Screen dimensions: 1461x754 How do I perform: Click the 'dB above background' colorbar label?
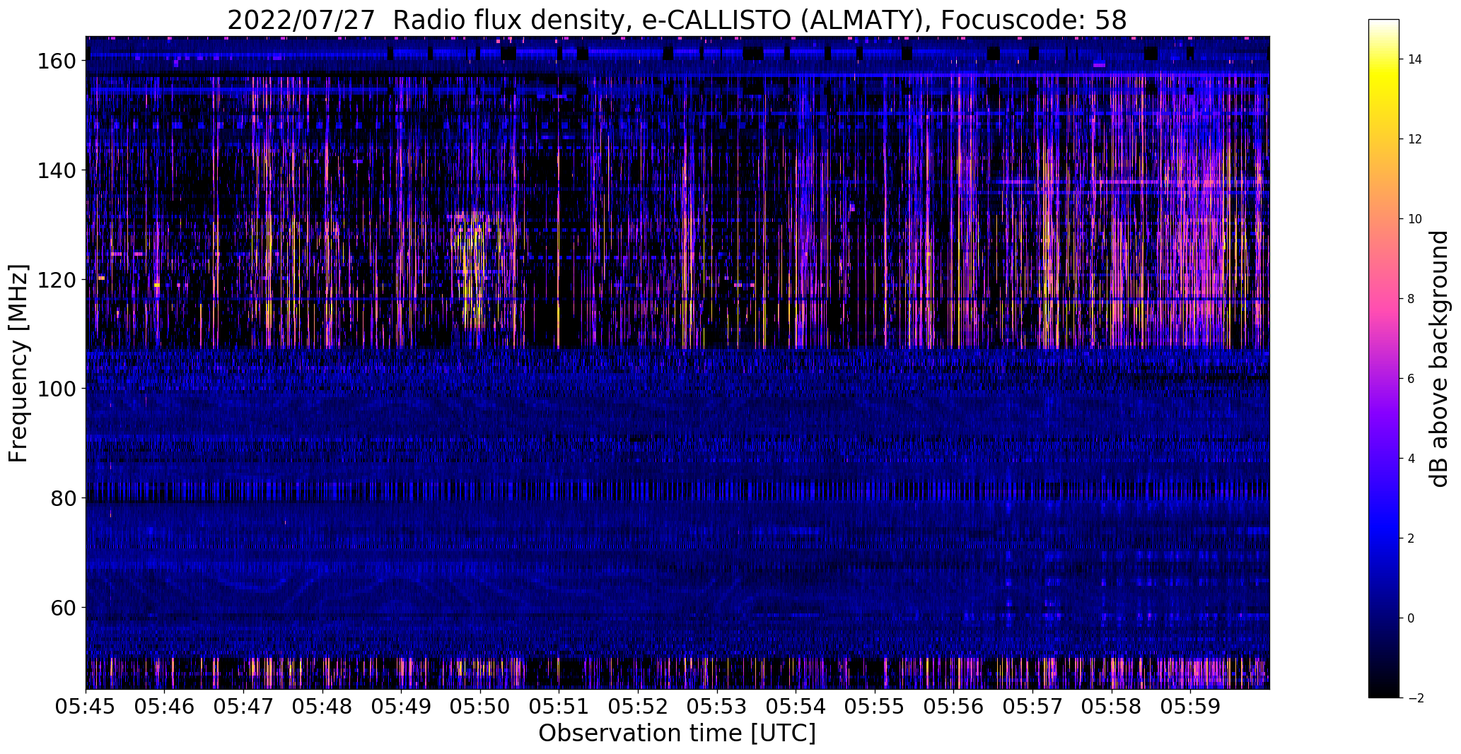tap(1438, 359)
